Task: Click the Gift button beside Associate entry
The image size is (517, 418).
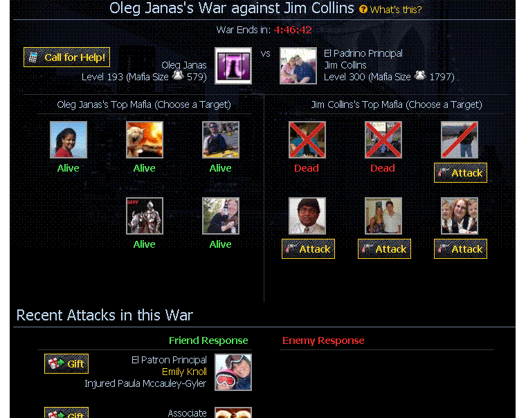Action: point(66,413)
